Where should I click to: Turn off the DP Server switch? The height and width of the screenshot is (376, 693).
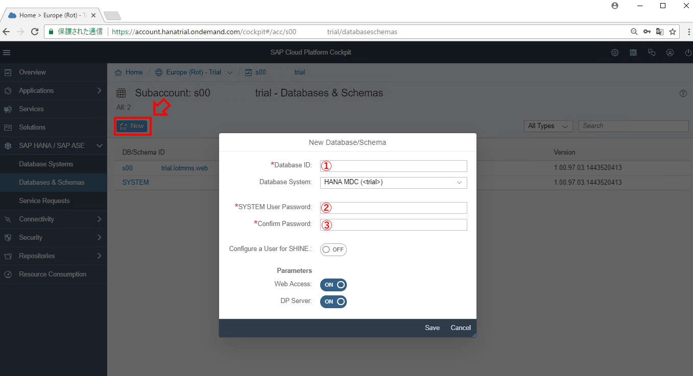[x=333, y=302]
